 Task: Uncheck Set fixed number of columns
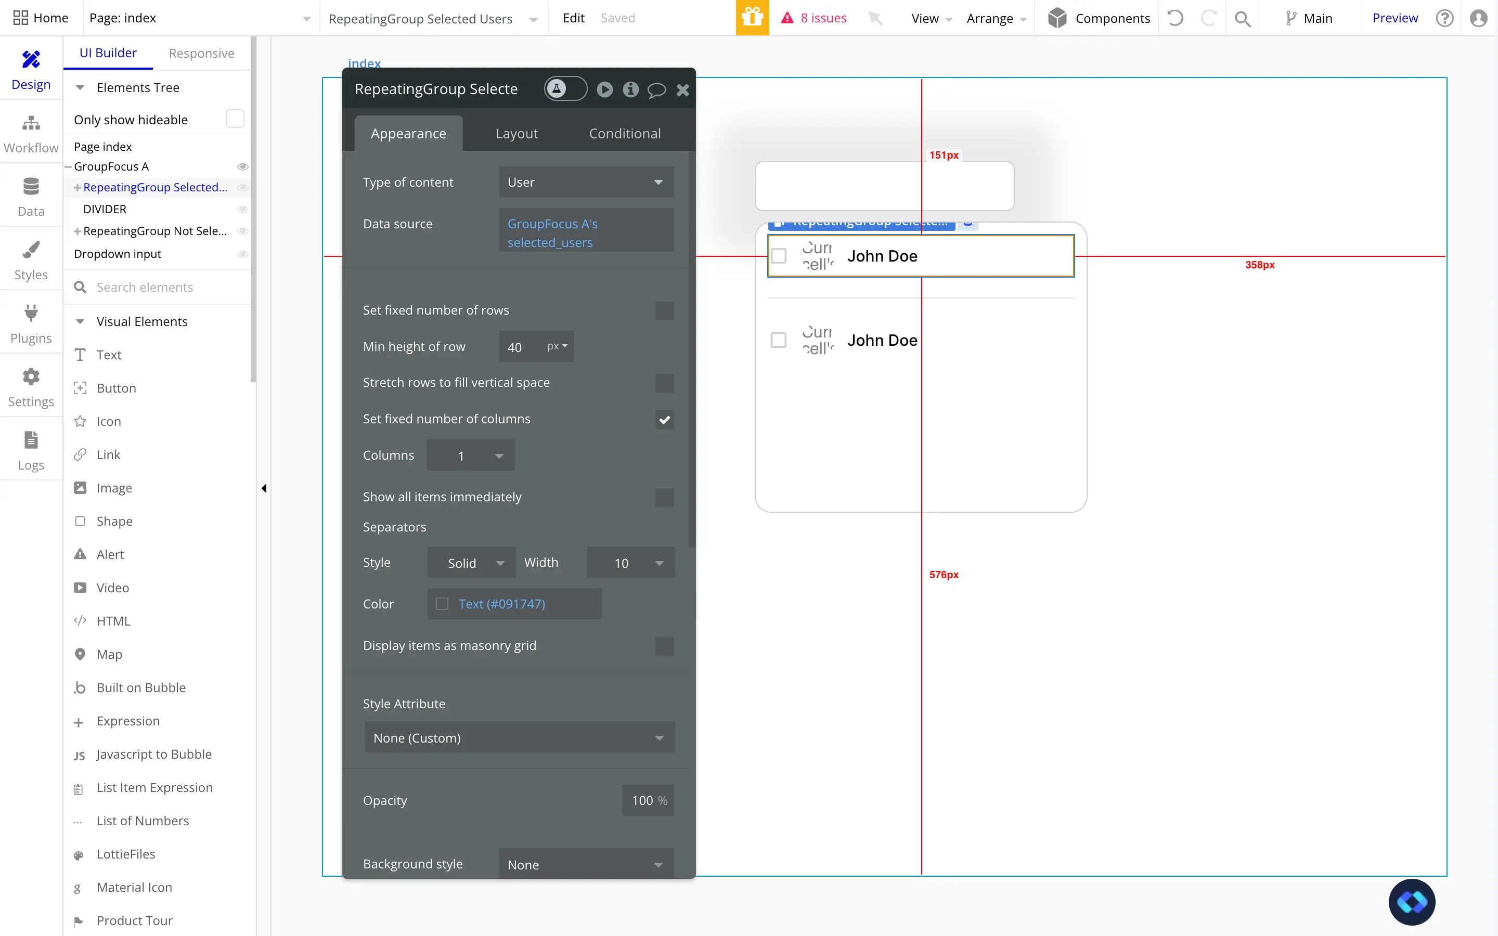665,419
